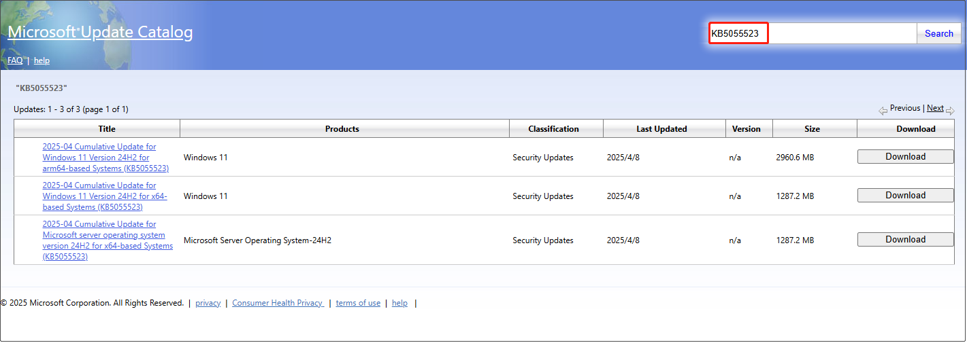
Task: Sort results by Size column
Action: (812, 128)
